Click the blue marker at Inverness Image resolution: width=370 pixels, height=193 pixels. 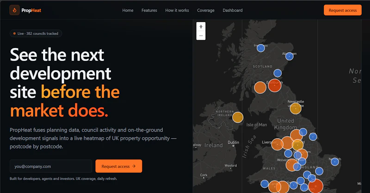coord(260,48)
